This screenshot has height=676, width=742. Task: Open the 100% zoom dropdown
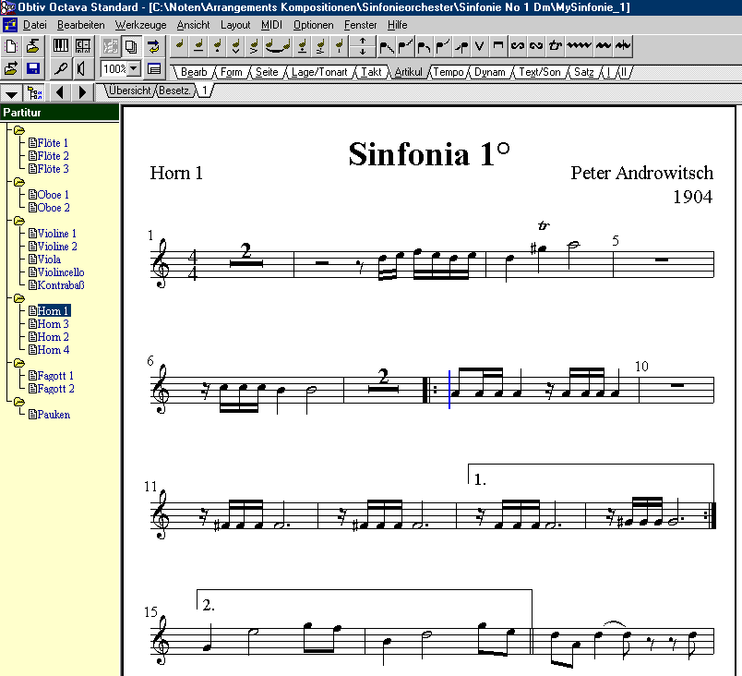tap(134, 69)
